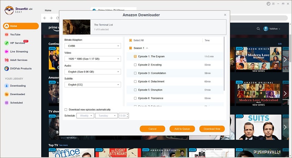292x158 pixels.
Task: Open The Flight Attendant poster
Action: pos(118,153)
